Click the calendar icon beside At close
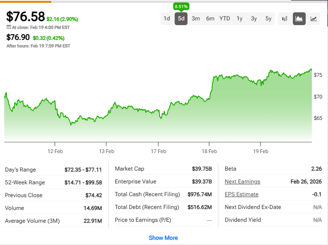The width and height of the screenshot is (328, 245). pyautogui.click(x=9, y=27)
